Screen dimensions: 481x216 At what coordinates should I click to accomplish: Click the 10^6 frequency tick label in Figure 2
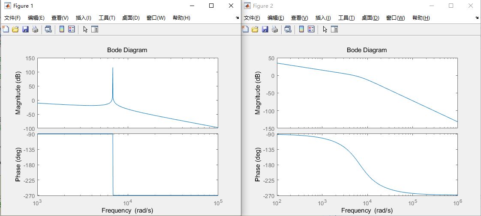(x=457, y=203)
